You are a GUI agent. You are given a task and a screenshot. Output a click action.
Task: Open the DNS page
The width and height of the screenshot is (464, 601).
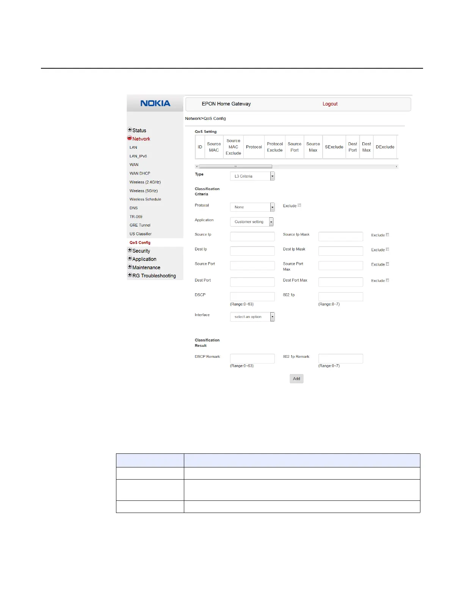(134, 208)
